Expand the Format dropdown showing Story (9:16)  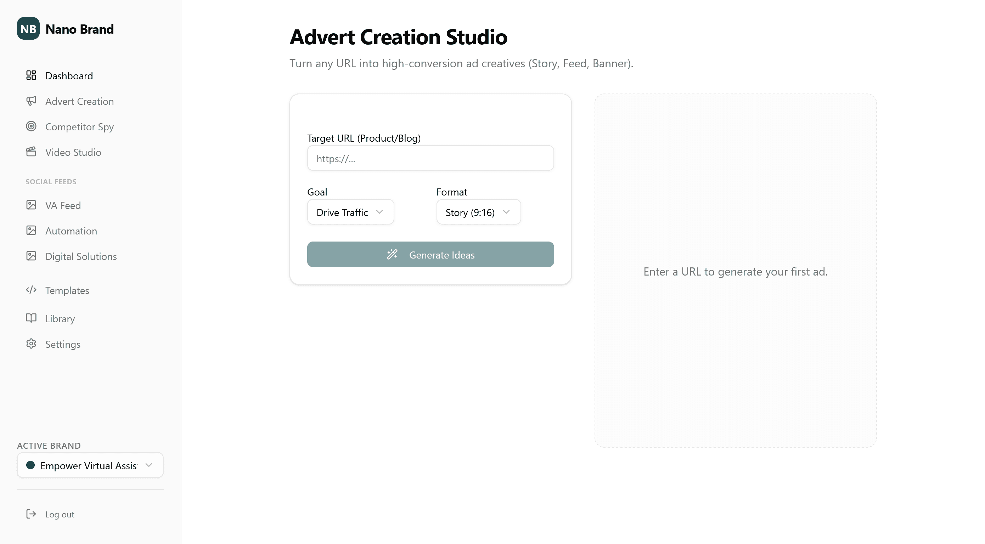[478, 212]
